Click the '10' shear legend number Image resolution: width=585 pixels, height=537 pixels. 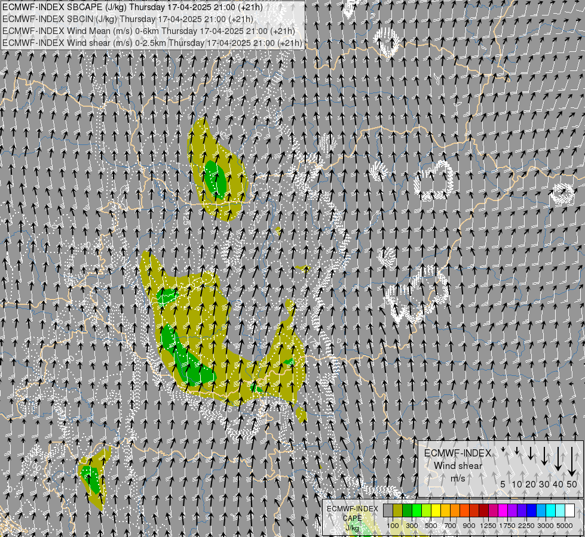[x=517, y=484]
